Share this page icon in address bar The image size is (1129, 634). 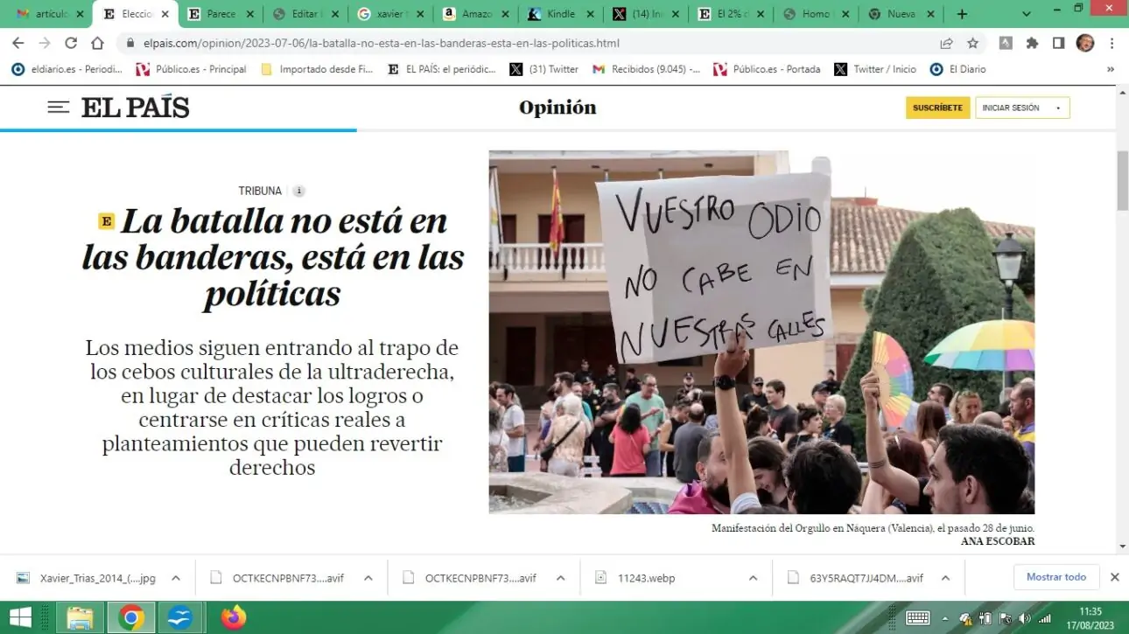946,43
